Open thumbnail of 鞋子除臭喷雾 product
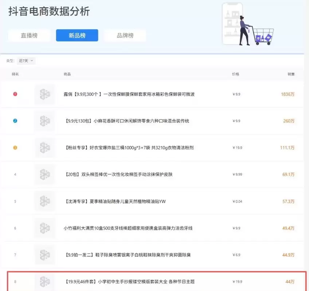The image size is (309, 291). click(x=45, y=255)
